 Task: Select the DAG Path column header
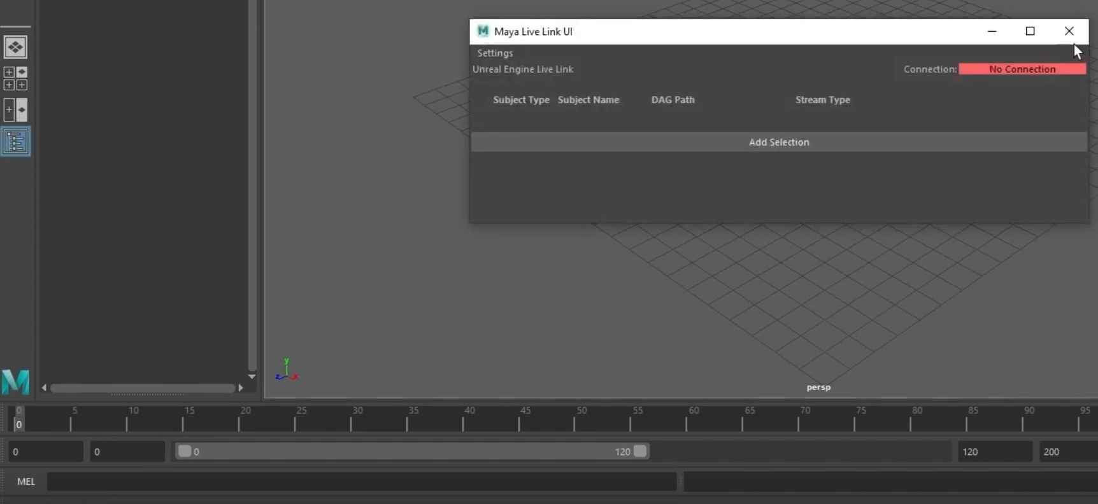673,100
